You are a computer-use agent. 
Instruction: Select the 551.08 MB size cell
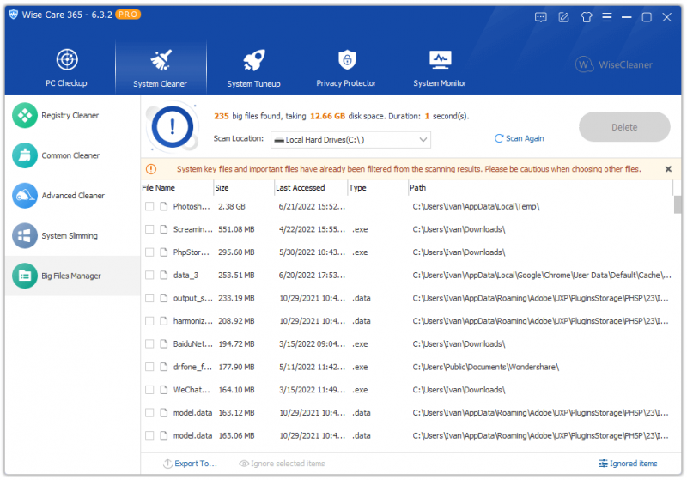[x=237, y=229]
